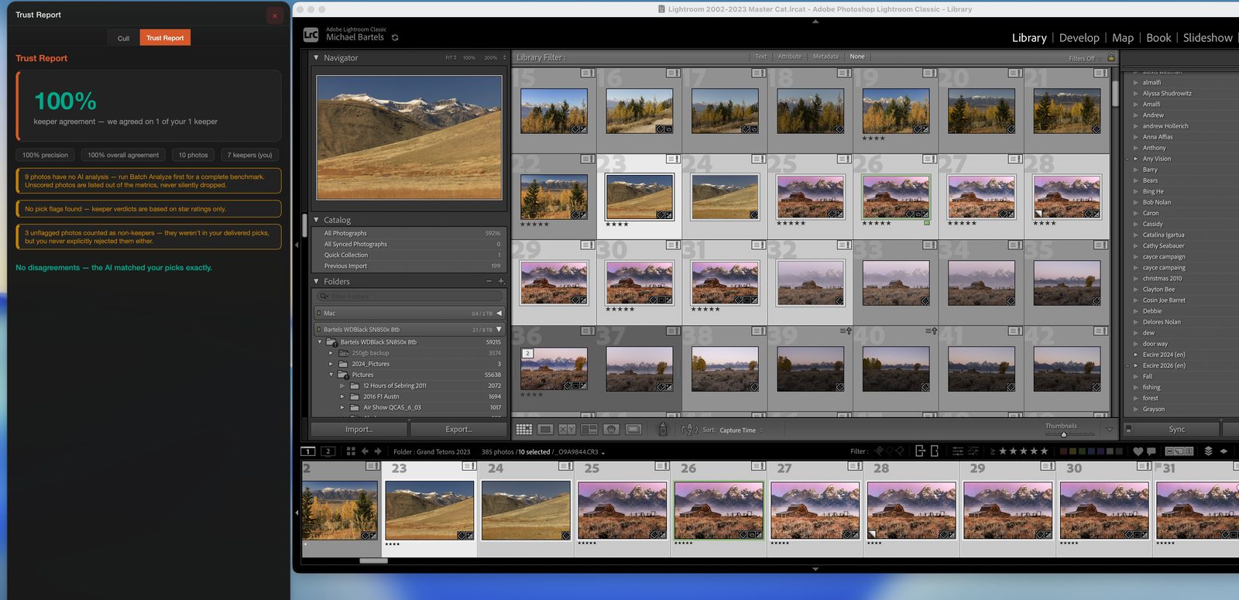Click the Sync button
Viewport: 1239px width, 600px height.
point(1177,429)
